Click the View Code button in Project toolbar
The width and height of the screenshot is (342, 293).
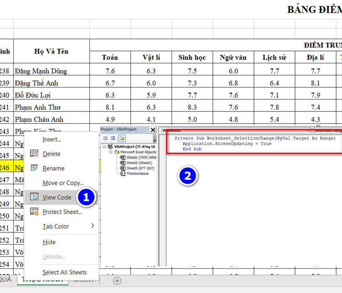coord(105,138)
